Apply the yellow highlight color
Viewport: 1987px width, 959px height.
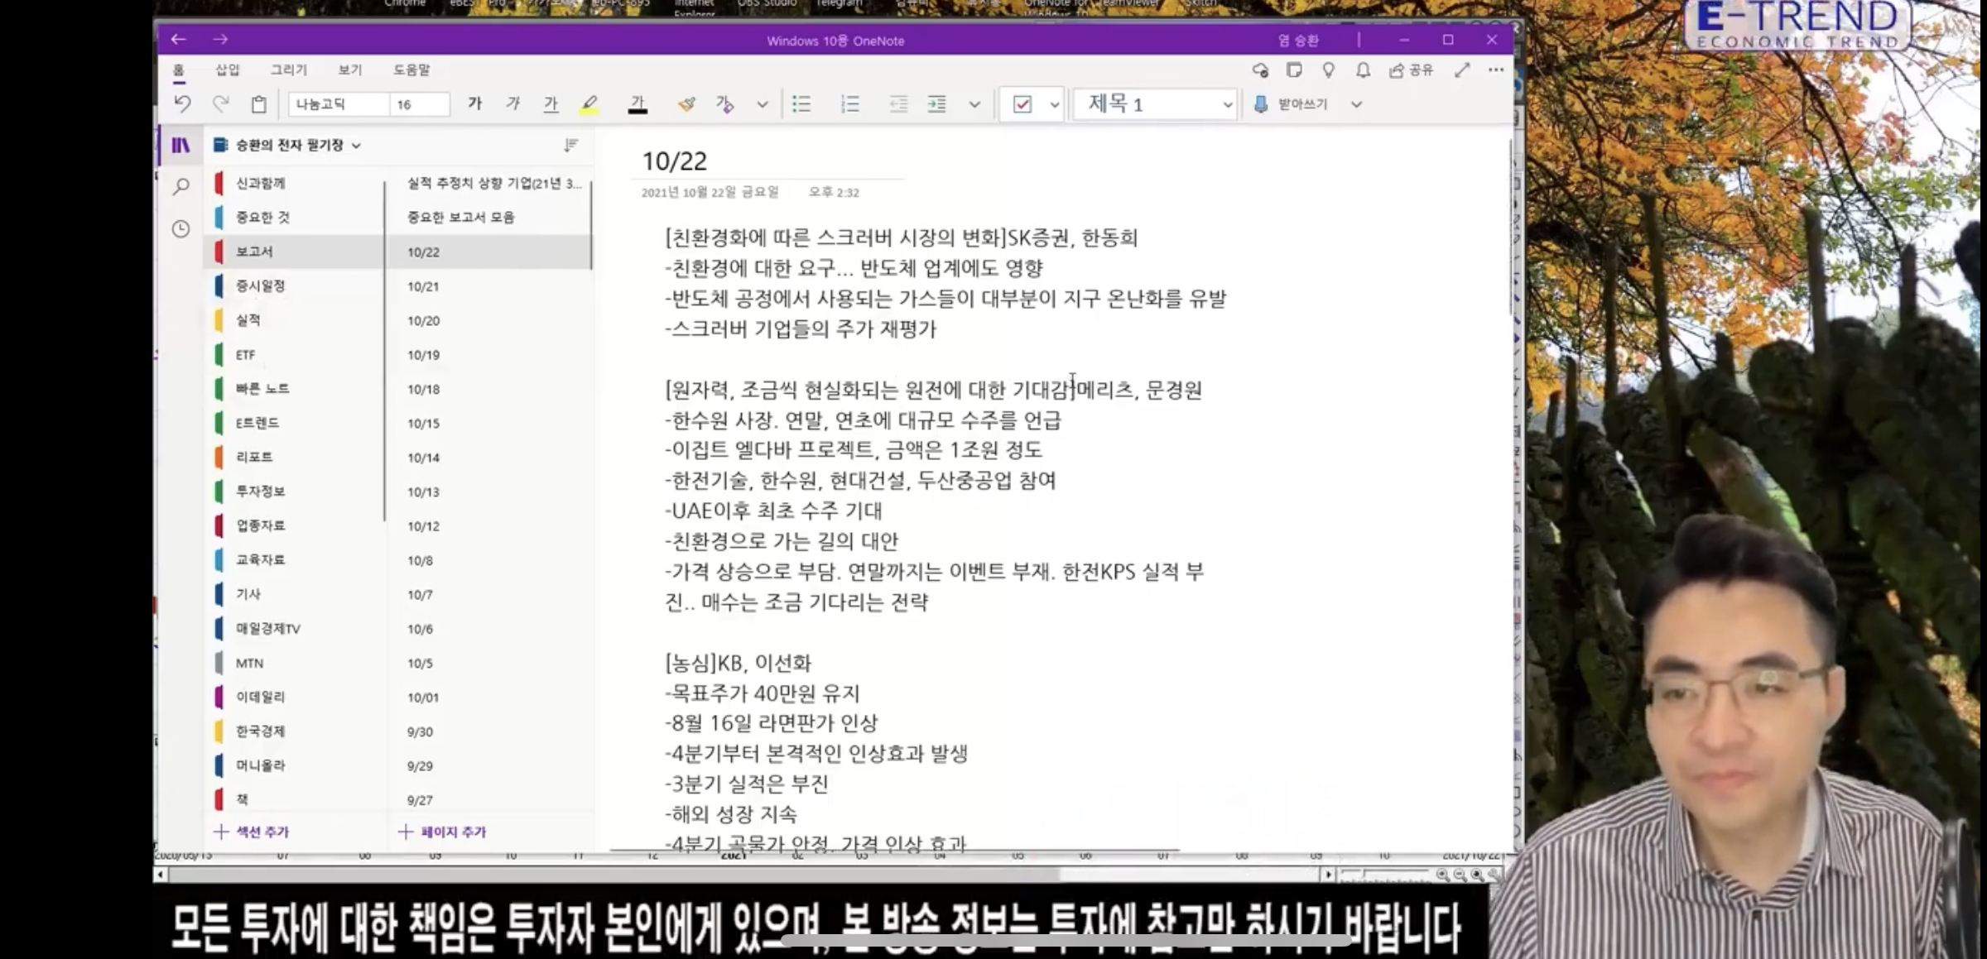[x=589, y=104]
